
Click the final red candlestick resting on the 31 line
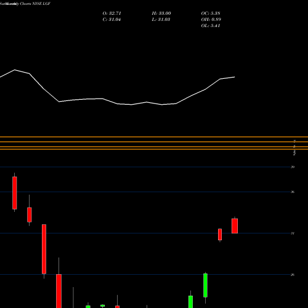click(x=235, y=226)
